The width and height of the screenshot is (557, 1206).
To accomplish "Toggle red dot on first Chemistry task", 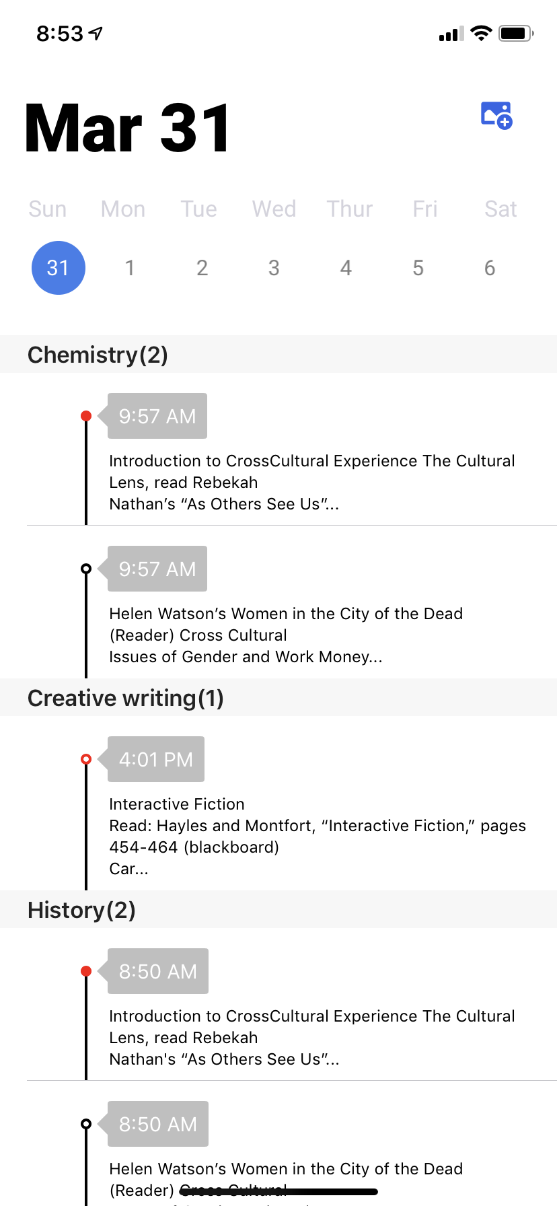I will click(86, 416).
